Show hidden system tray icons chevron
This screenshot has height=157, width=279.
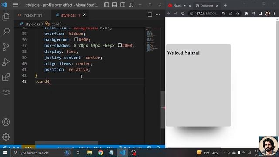[x=223, y=153]
